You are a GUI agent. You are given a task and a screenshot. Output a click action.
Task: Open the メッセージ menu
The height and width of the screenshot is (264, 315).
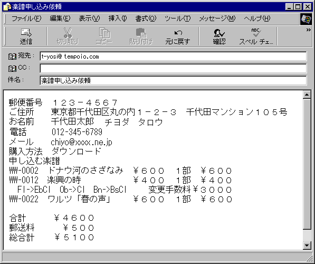[x=217, y=18]
